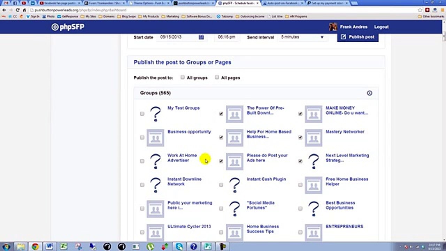Open Free Home Business Helper link
The height and width of the screenshot is (251, 446).
(x=347, y=182)
